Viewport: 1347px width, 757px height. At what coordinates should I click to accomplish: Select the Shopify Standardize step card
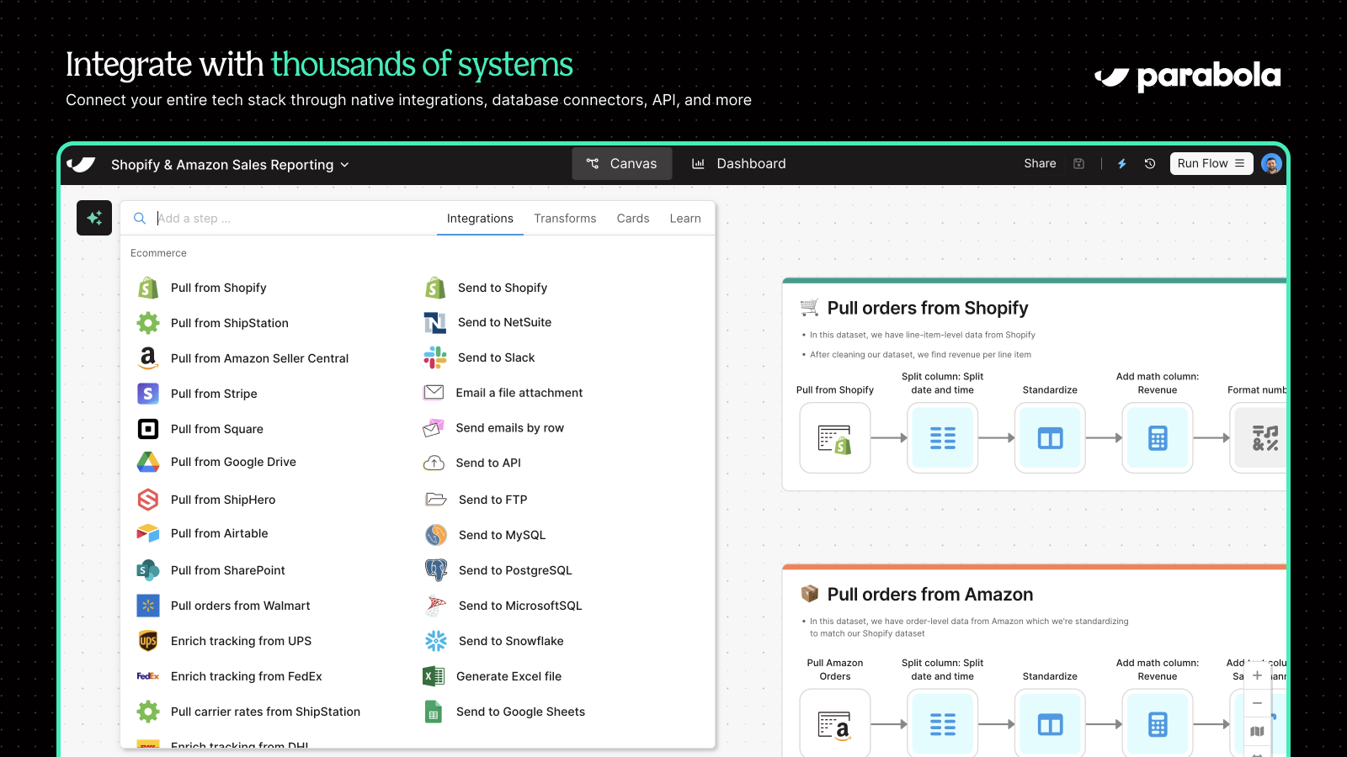1050,437
